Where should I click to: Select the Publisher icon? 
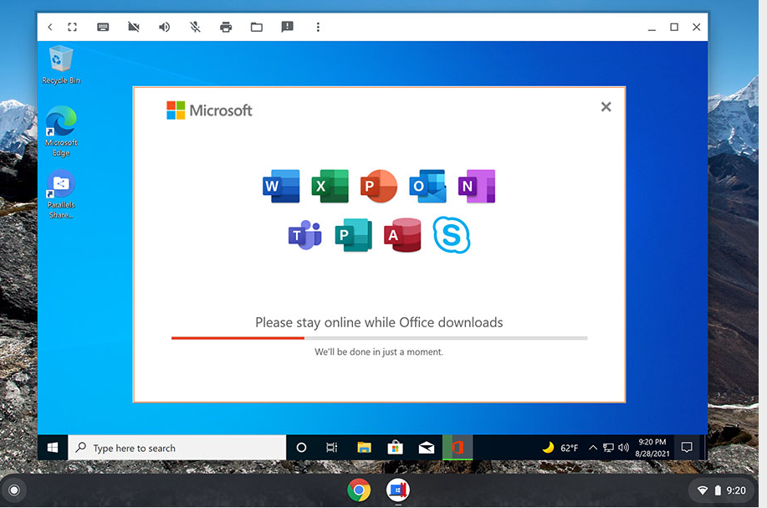point(353,234)
